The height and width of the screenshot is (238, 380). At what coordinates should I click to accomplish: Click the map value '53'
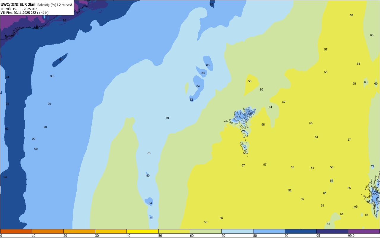292,167
